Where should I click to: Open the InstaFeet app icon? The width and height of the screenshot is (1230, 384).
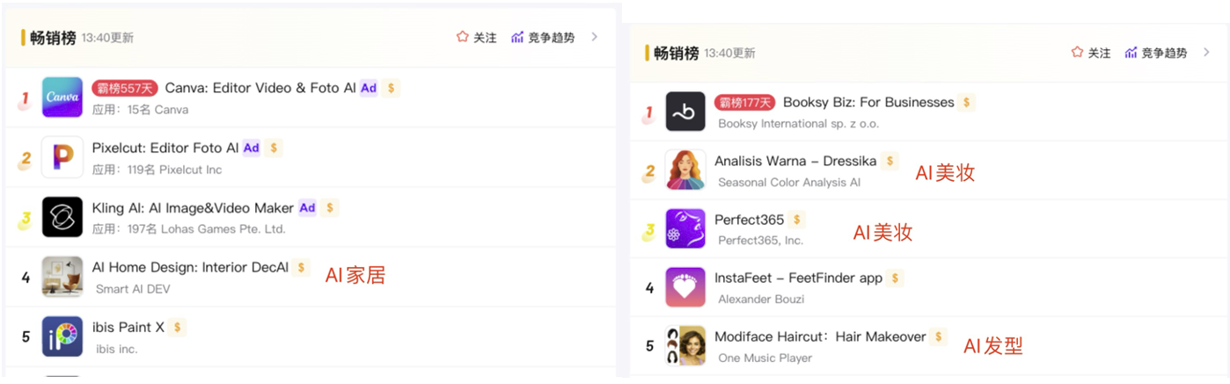pos(685,287)
